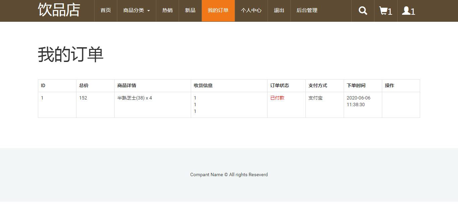Click the total price 152 link

83,98
